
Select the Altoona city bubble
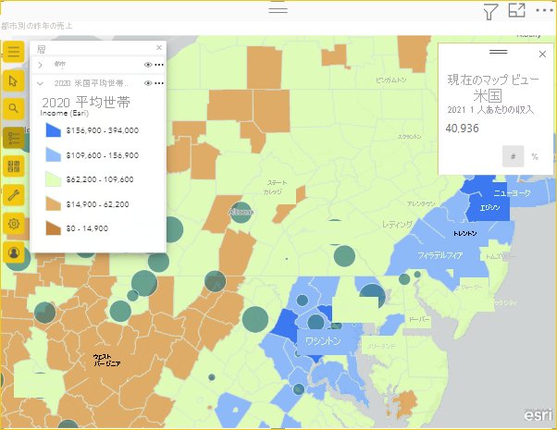click(x=241, y=213)
